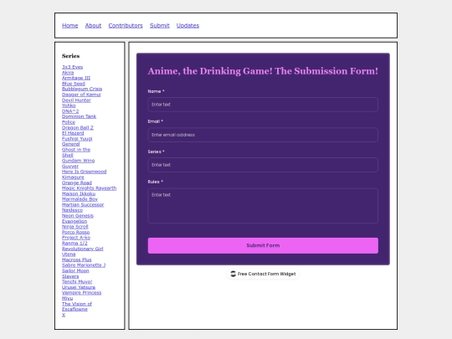
Task: Select the Ranma 1/2 link
Action: [74, 244]
